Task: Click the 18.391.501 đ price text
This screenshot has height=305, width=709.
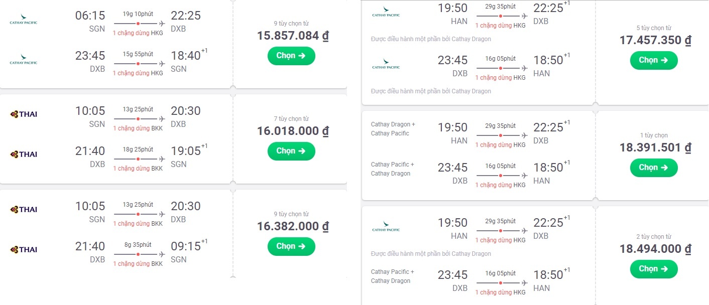Action: point(655,148)
